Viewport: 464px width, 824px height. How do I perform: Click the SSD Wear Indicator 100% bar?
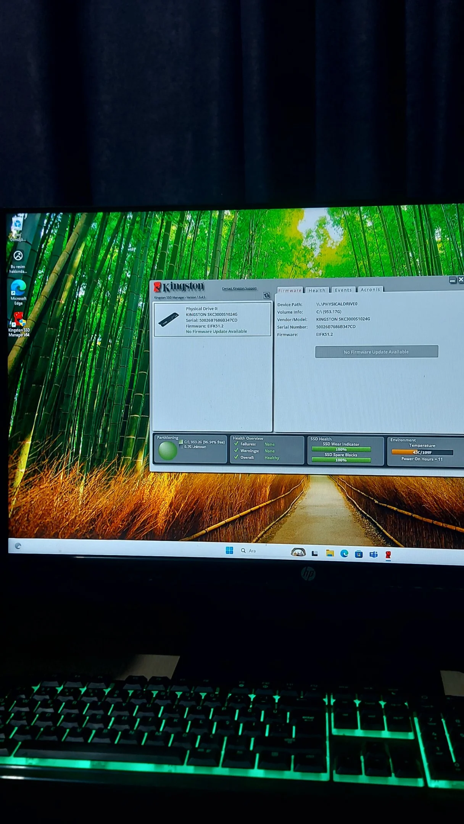341,449
